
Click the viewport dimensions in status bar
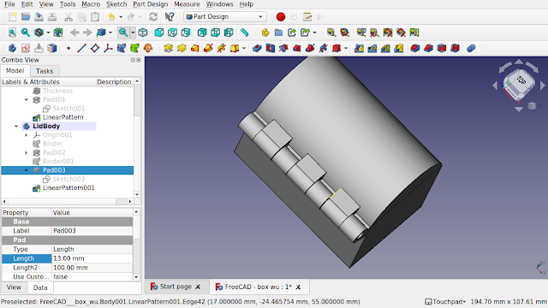click(x=509, y=302)
